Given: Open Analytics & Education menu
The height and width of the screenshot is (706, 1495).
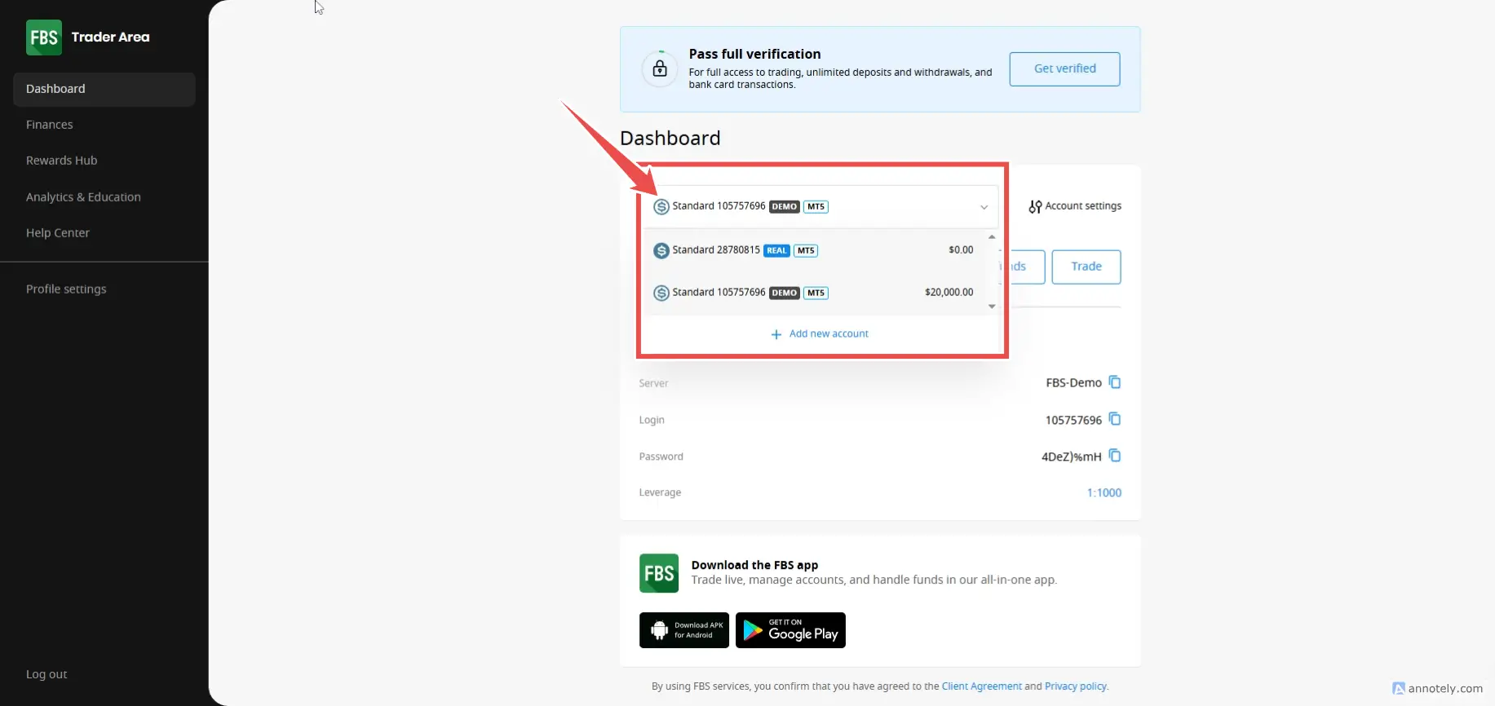Looking at the screenshot, I should (83, 197).
